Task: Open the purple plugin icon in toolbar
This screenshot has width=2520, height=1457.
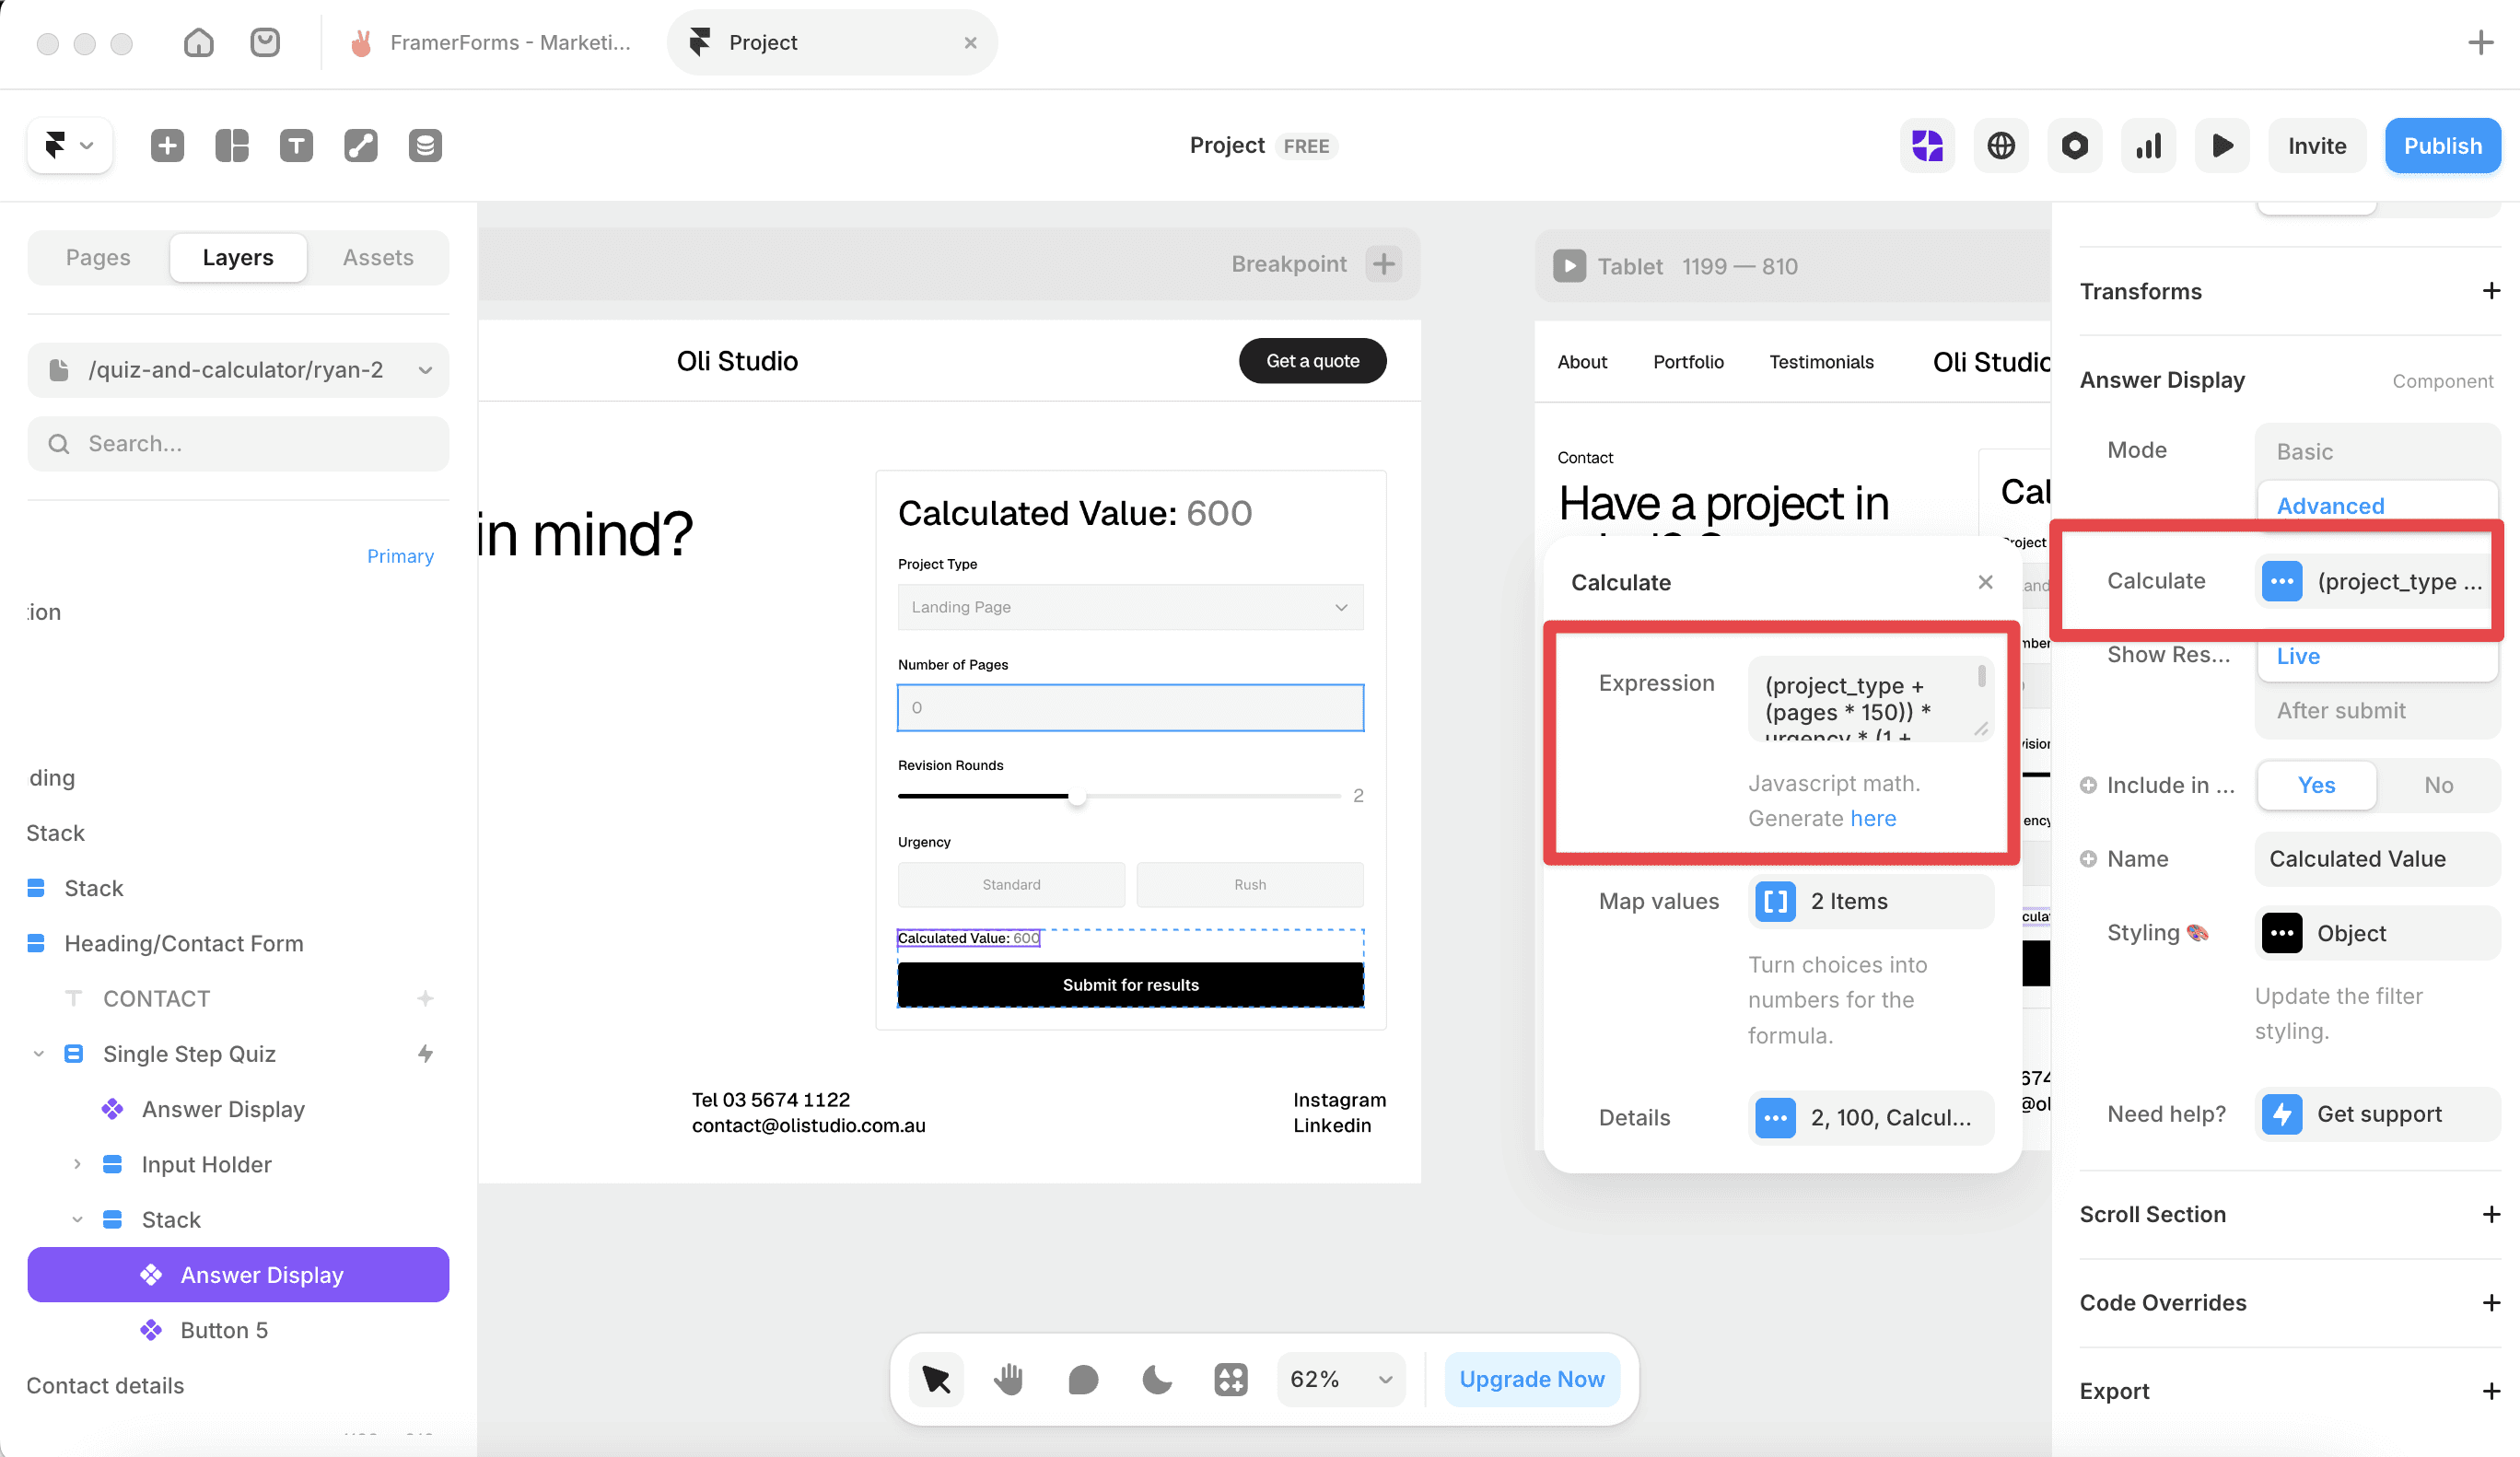Action: [1927, 146]
